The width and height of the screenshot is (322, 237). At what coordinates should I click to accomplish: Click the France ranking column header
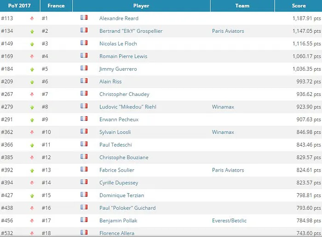coord(56,6)
